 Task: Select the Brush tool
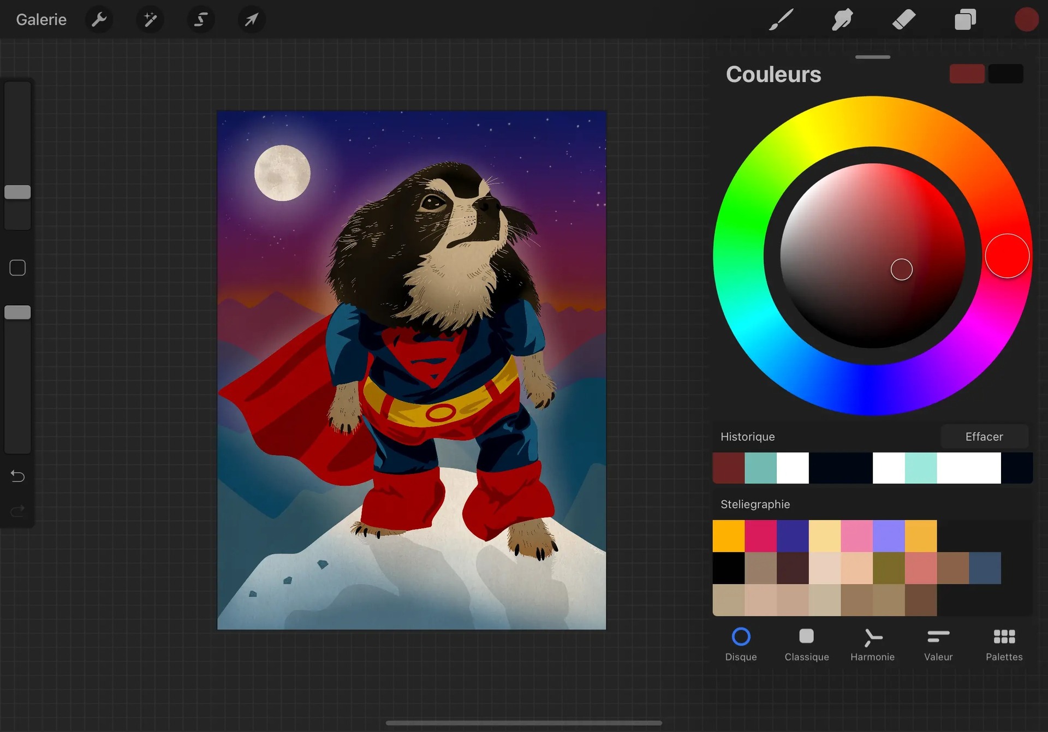click(781, 20)
